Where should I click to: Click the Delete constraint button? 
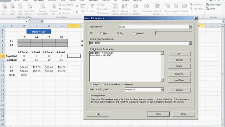[x=179, y=66]
